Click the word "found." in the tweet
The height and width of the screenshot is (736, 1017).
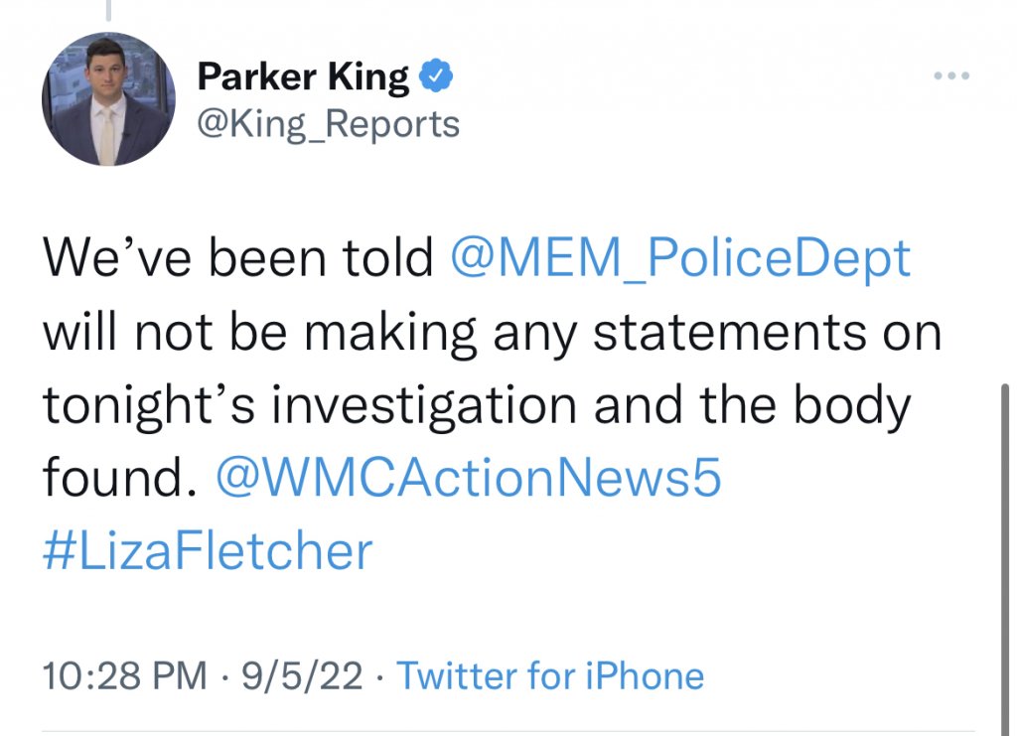[114, 479]
